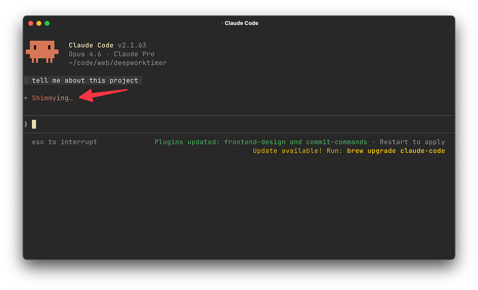Viewport: 478px width, 290px height.
Task: Click the dot icon in the title bar
Action: coord(222,23)
